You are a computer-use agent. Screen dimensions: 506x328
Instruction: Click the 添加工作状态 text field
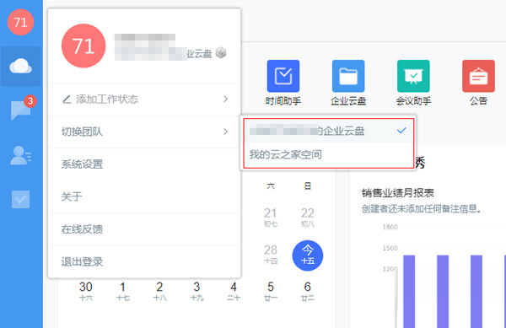click(107, 99)
